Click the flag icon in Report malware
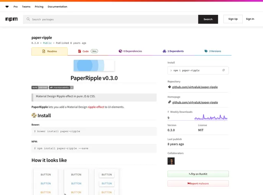The image size is (263, 195). (188, 184)
